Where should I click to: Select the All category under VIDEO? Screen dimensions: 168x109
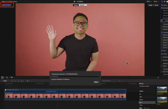(140, 94)
